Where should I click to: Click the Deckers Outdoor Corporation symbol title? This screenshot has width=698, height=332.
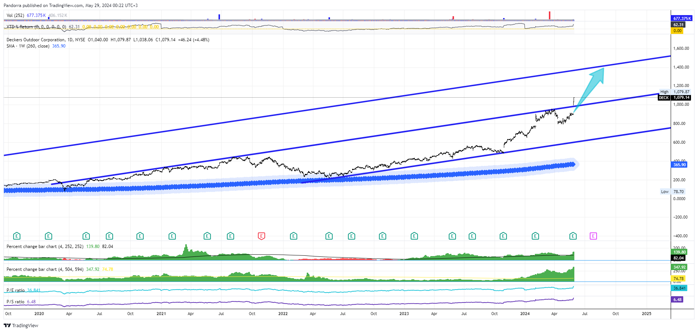(35, 40)
